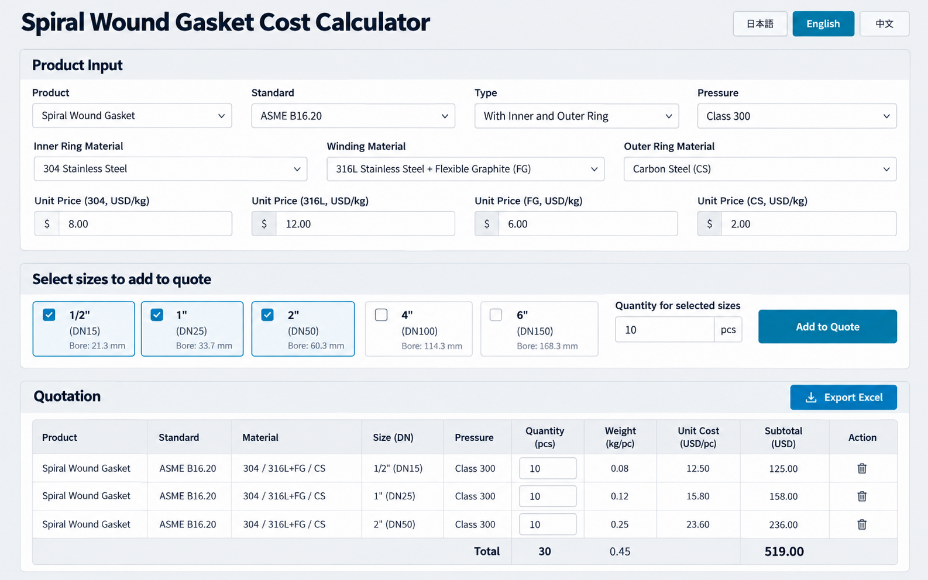
Task: Edit quantity in the 1/2" (DN15) row
Action: (x=548, y=468)
